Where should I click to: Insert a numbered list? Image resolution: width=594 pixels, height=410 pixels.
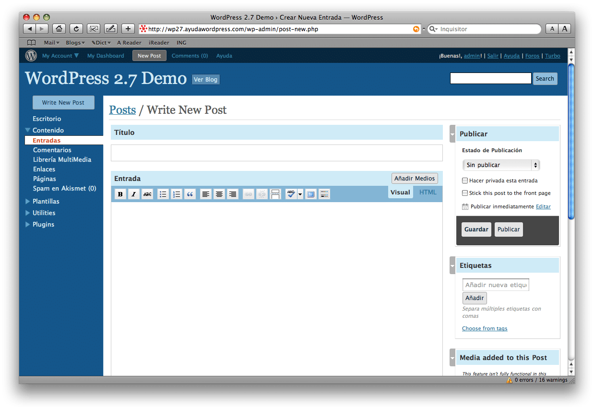(x=177, y=194)
